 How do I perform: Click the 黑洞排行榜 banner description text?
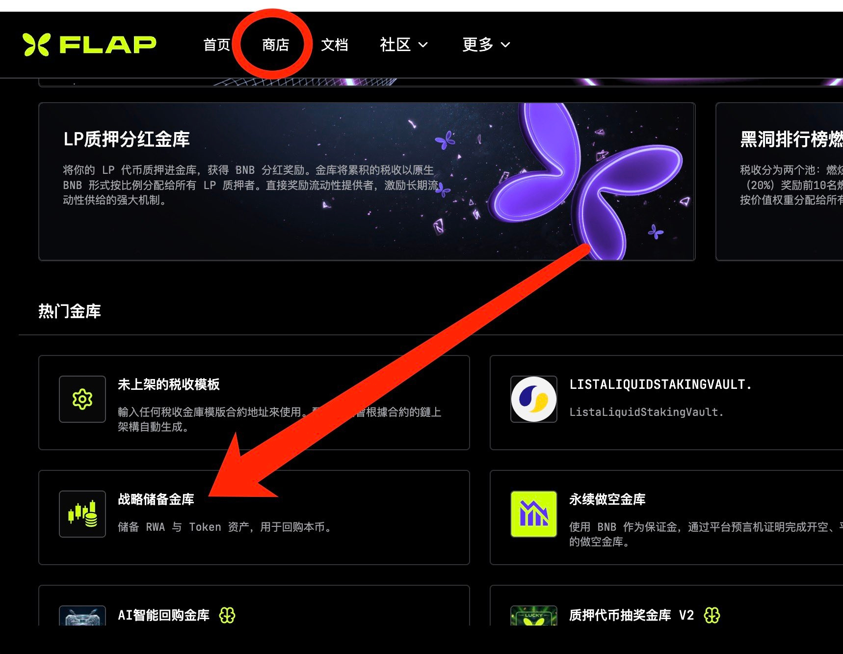[x=791, y=185]
